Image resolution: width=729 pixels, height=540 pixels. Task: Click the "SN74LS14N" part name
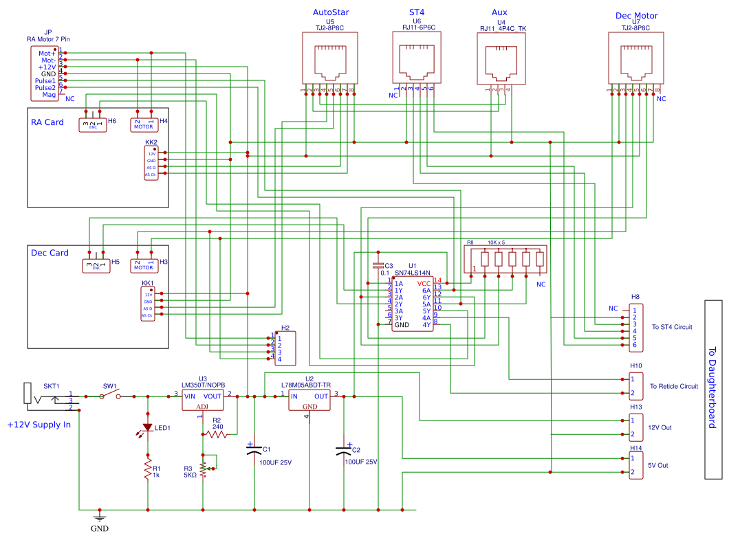pos(413,273)
